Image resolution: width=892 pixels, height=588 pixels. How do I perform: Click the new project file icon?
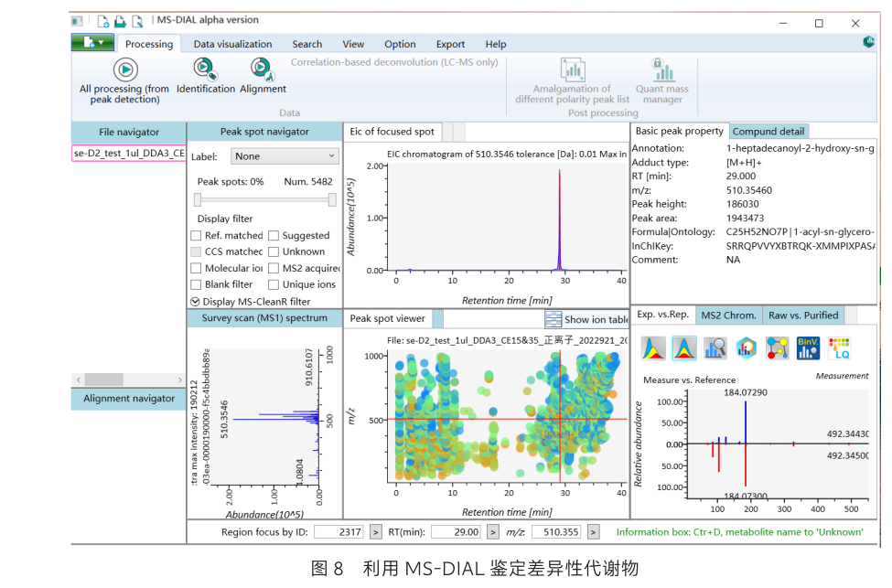coord(103,22)
